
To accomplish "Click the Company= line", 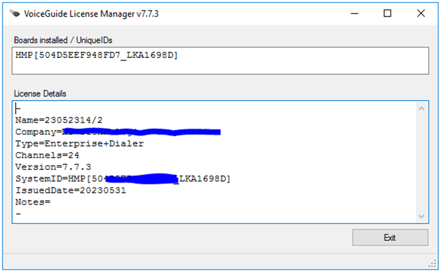I will 118,132.
